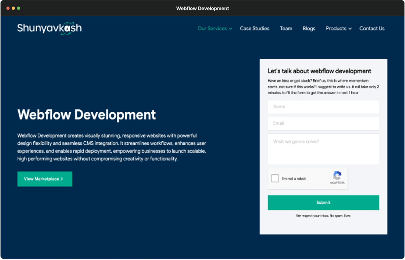Go to Case Studies page

point(254,29)
